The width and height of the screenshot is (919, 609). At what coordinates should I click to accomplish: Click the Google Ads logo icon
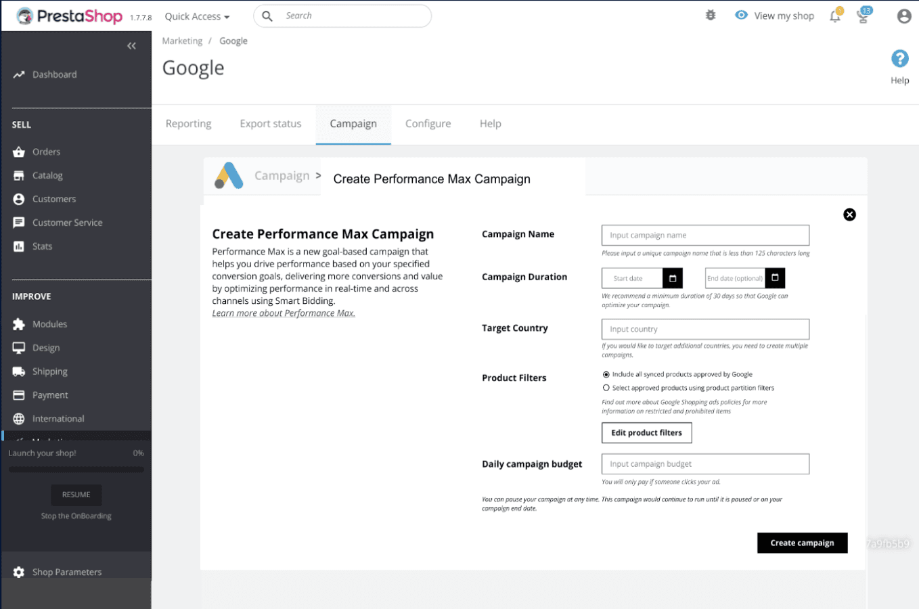(229, 176)
